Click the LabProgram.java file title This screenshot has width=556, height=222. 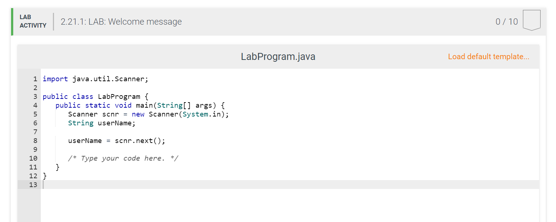278,56
